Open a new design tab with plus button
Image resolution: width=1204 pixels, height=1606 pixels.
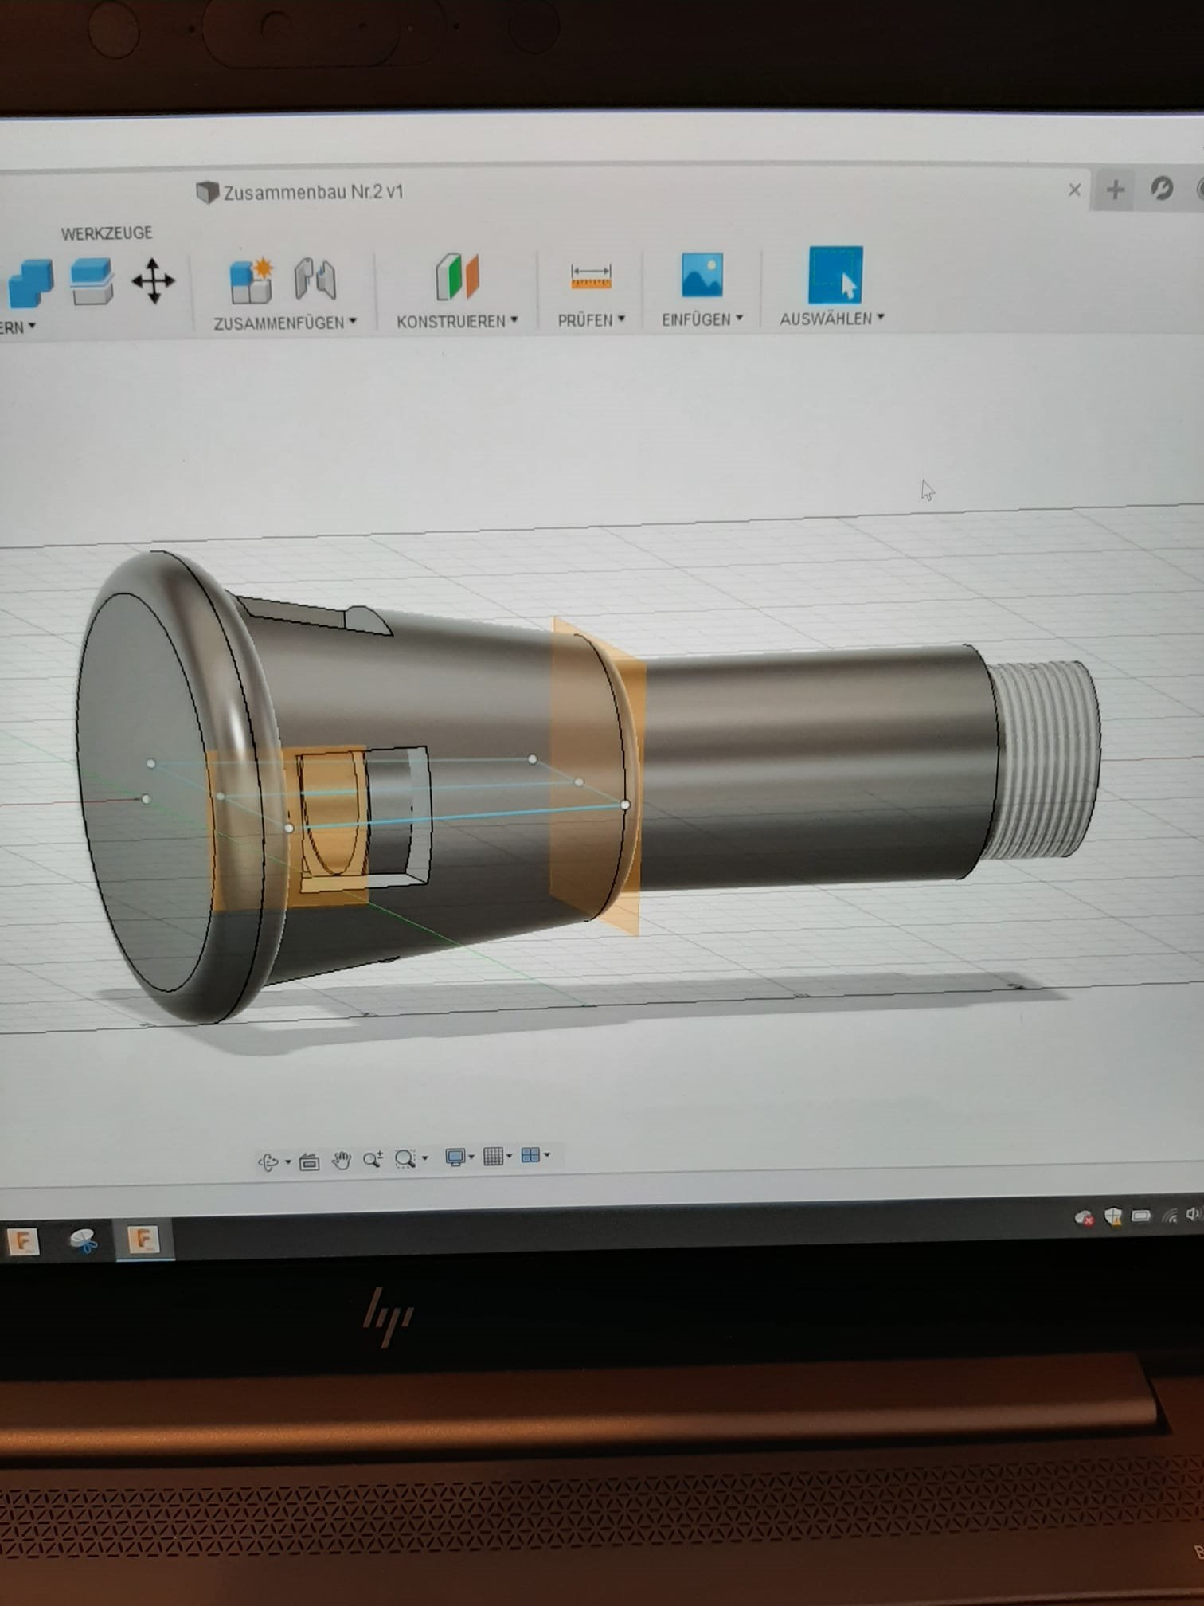point(1115,190)
